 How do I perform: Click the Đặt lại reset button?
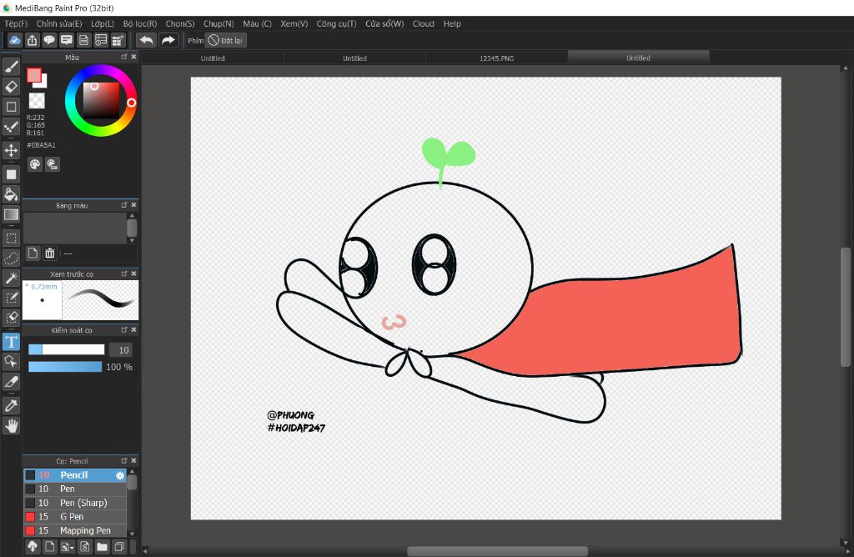(x=226, y=40)
